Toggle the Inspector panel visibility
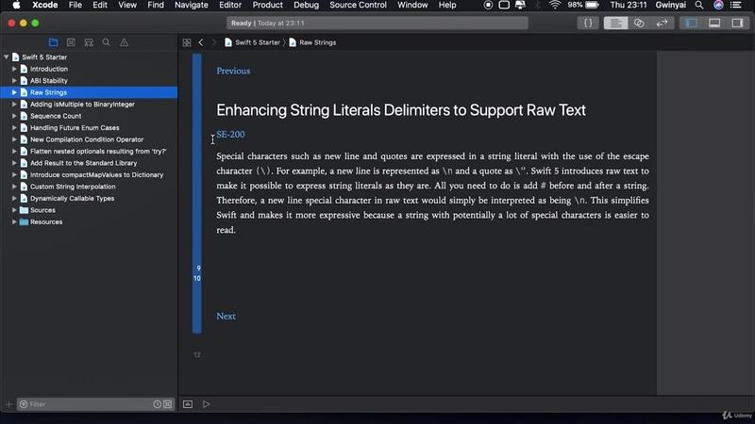This screenshot has height=424, width=755. pos(737,23)
